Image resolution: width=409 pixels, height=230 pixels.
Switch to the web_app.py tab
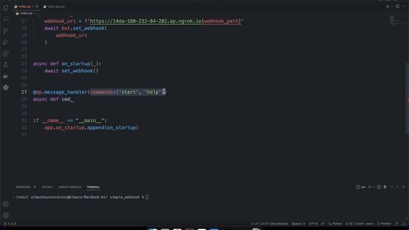point(54,6)
